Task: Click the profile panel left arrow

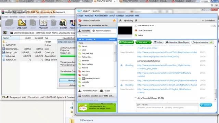Action: point(212,26)
